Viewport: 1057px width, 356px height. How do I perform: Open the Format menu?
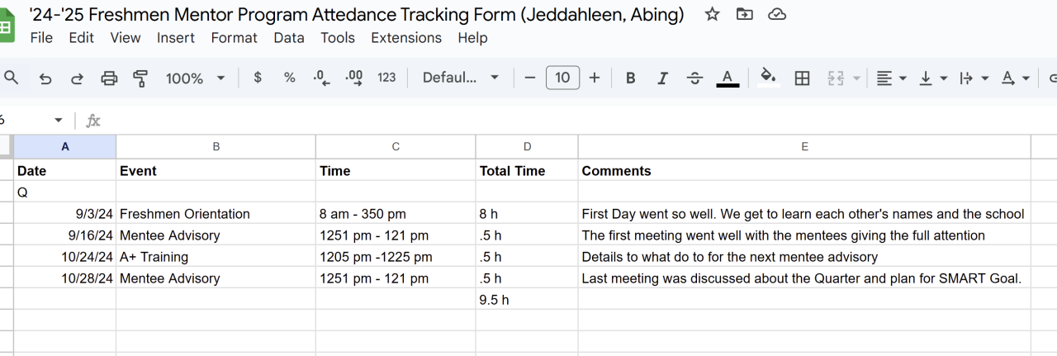pos(234,38)
